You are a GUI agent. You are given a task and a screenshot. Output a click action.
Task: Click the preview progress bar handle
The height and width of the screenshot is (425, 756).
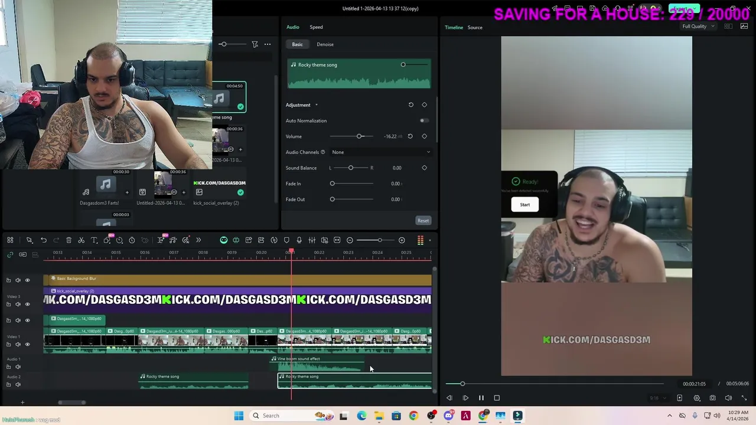coord(462,384)
